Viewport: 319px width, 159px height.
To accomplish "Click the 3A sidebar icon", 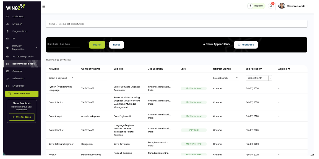I will tap(7, 39).
